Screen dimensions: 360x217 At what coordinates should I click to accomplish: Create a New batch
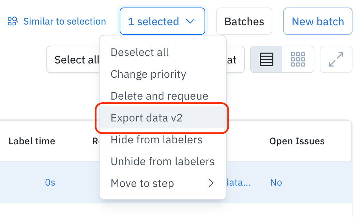(318, 21)
